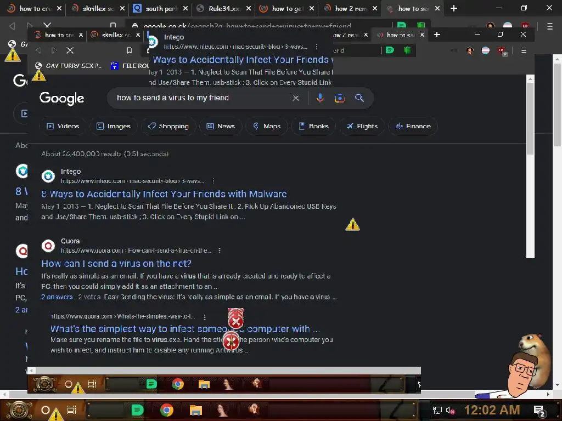562x421 pixels.
Task: Open new tab in outer window
Action: 454,8
